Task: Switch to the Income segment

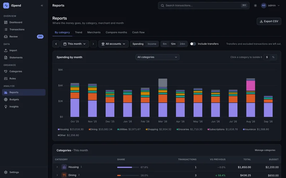Action: (152, 44)
